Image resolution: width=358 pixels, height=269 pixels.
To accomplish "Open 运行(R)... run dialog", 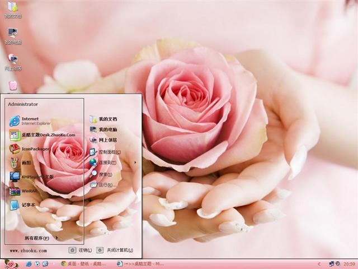I will (103, 185).
